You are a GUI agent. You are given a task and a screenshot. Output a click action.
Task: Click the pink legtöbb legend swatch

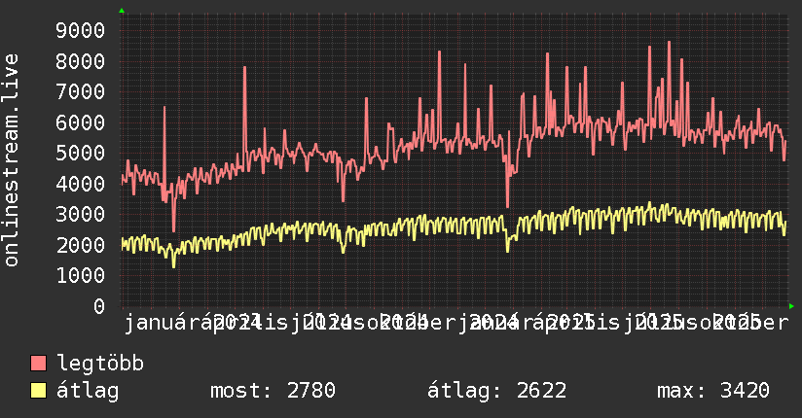pyautogui.click(x=38, y=364)
